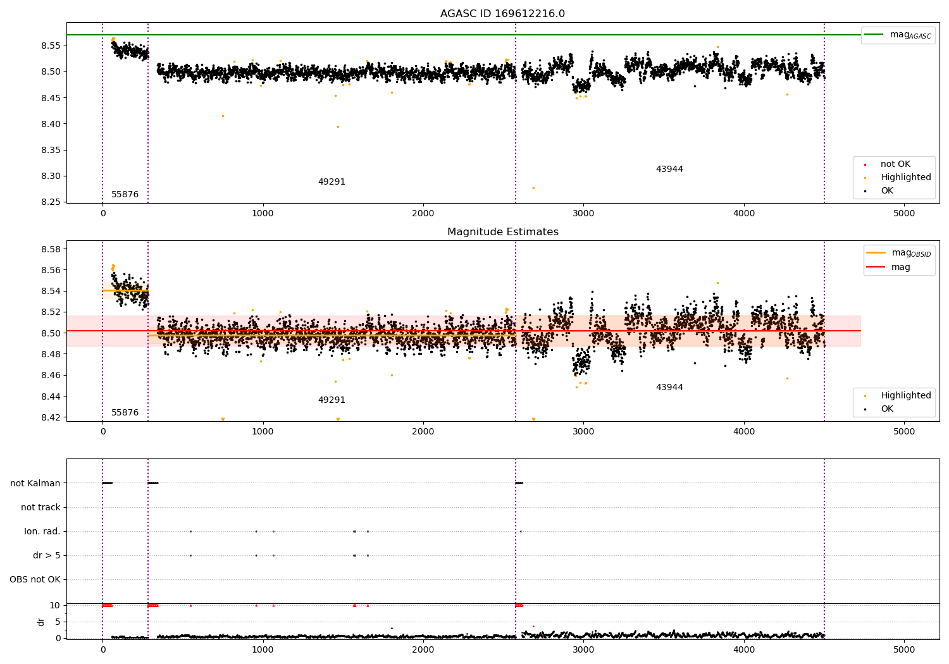Click the 'Ion. rad.' row label
This screenshot has height=664, width=949.
click(42, 531)
